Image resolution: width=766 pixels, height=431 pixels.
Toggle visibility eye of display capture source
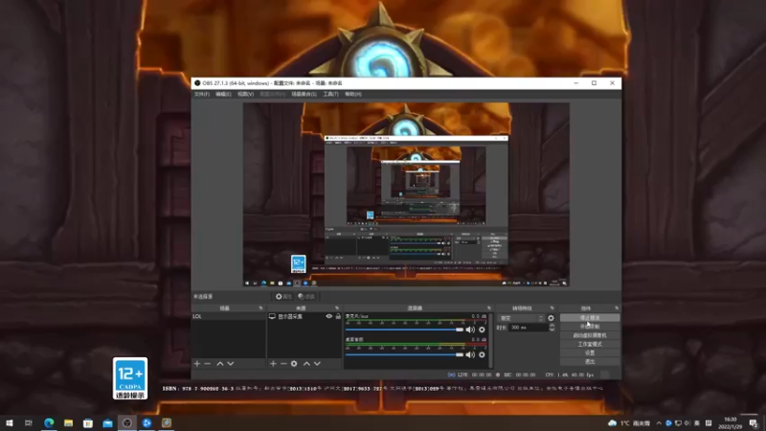pyautogui.click(x=329, y=316)
